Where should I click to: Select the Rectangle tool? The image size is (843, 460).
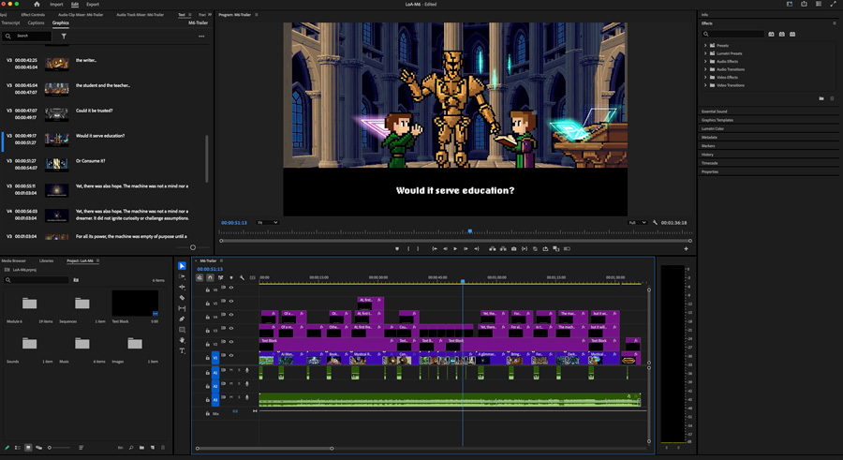click(x=183, y=330)
